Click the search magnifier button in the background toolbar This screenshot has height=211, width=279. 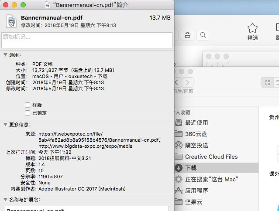click(203, 35)
